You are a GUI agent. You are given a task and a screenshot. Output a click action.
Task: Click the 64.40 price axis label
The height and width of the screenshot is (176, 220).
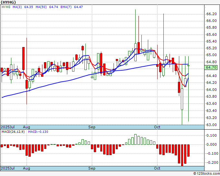pyautogui.click(x=212, y=76)
